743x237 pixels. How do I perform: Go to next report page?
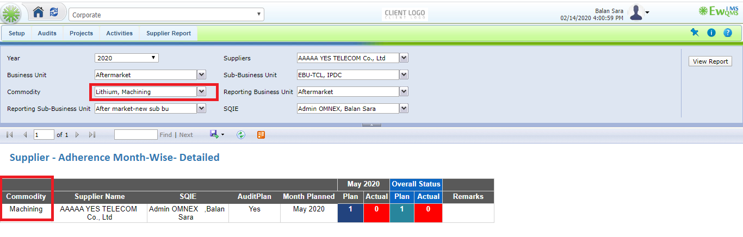[x=77, y=135]
